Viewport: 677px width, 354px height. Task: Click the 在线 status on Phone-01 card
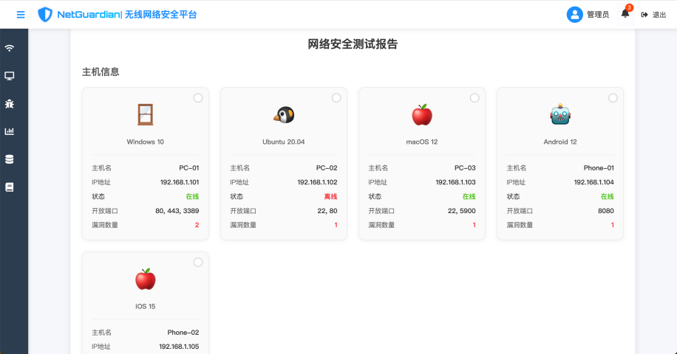(608, 196)
